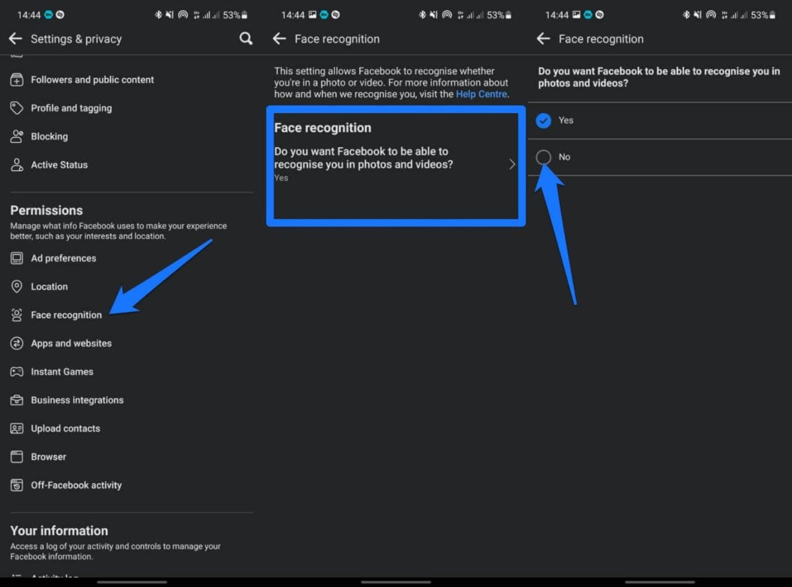Screen dimensions: 792x587
Task: Tap the Your information section heading
Action: pos(59,531)
